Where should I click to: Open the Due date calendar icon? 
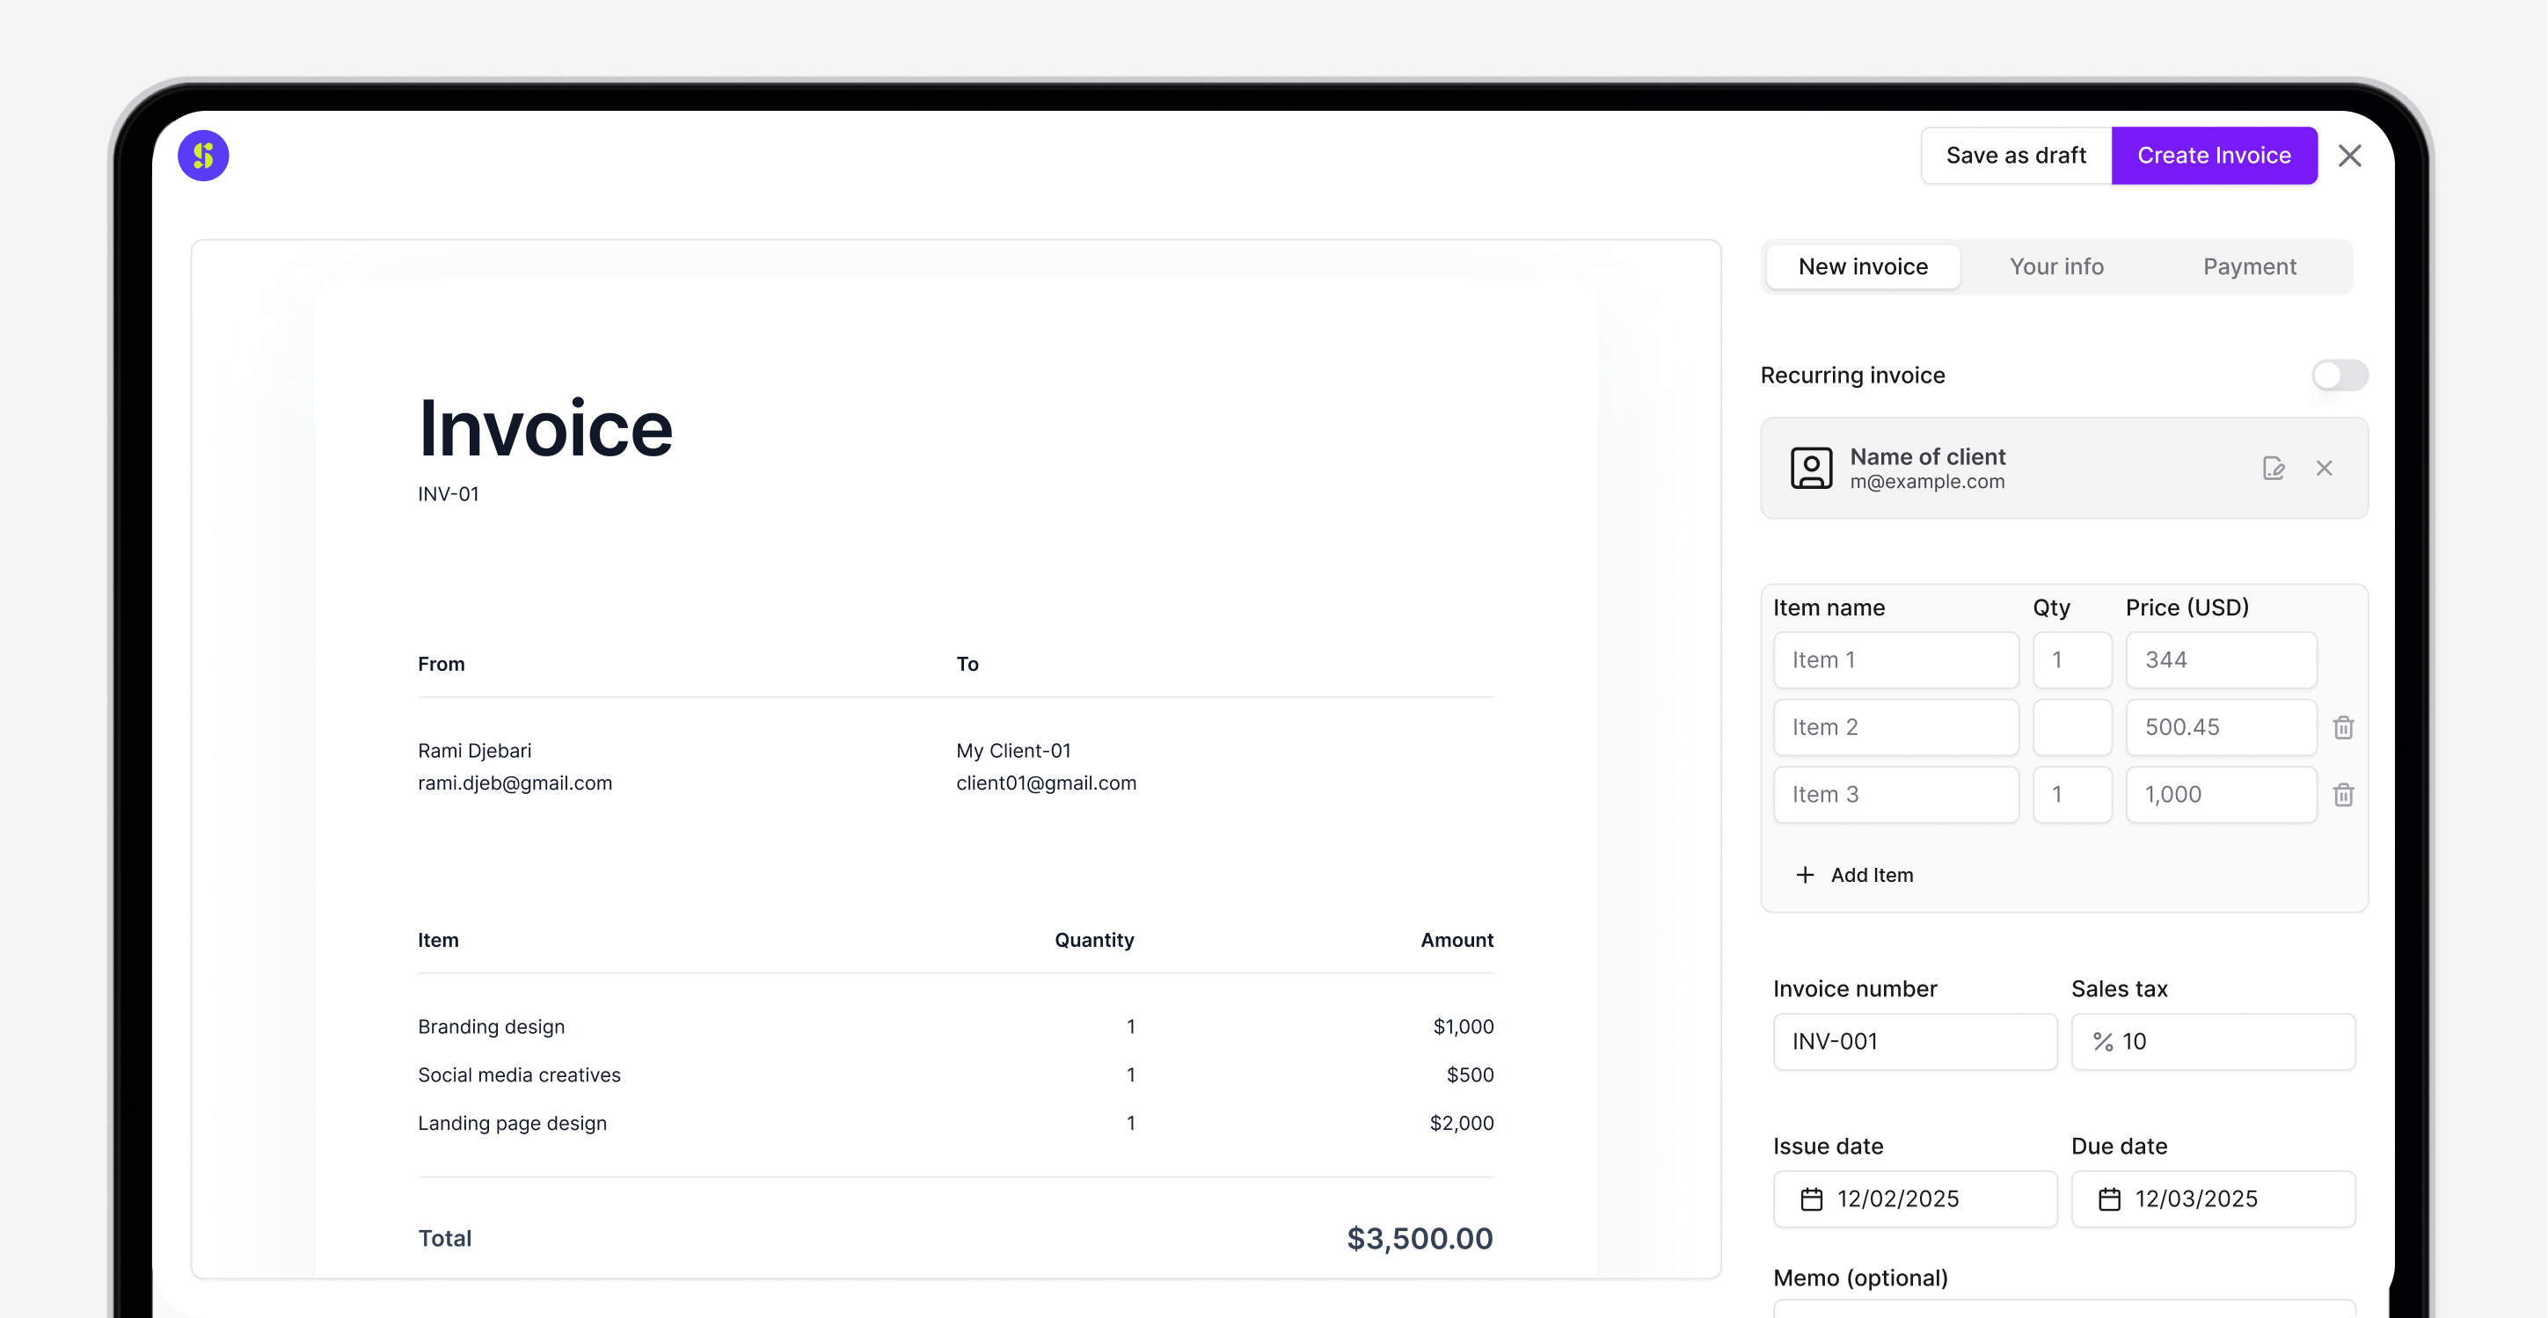point(2110,1198)
